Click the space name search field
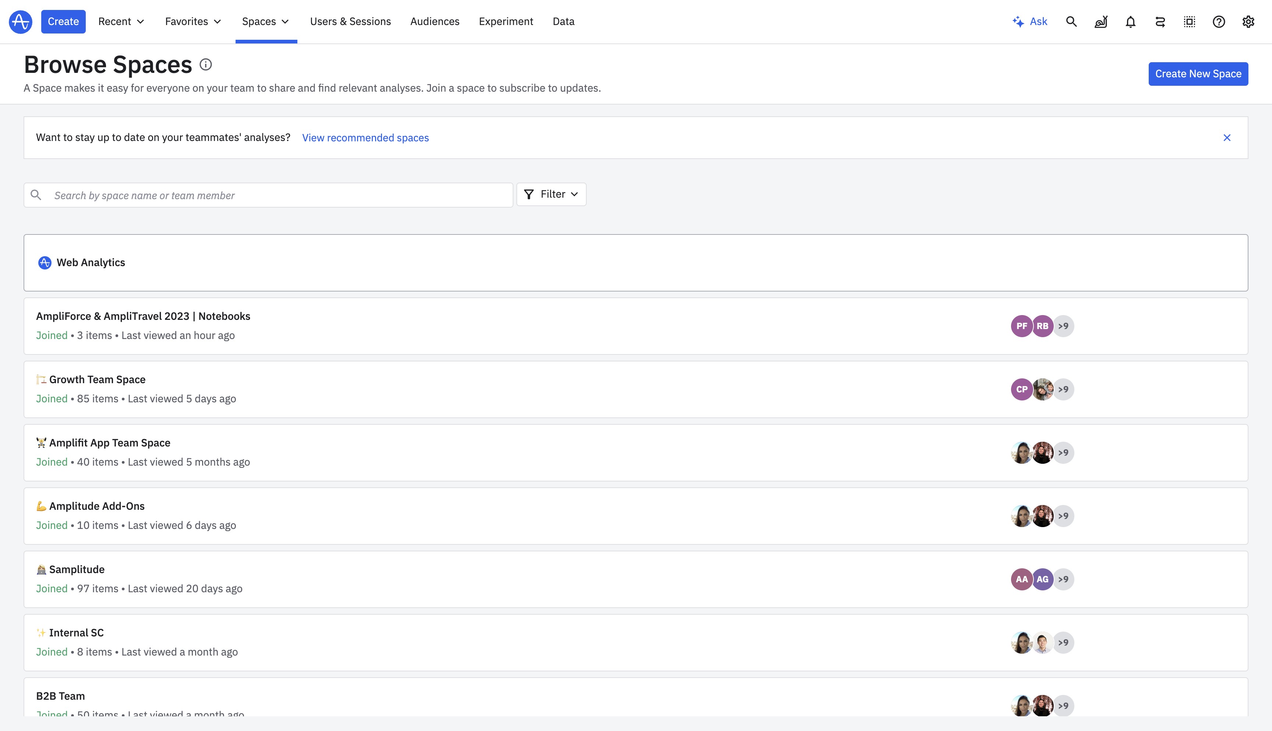The image size is (1272, 731). click(276, 195)
